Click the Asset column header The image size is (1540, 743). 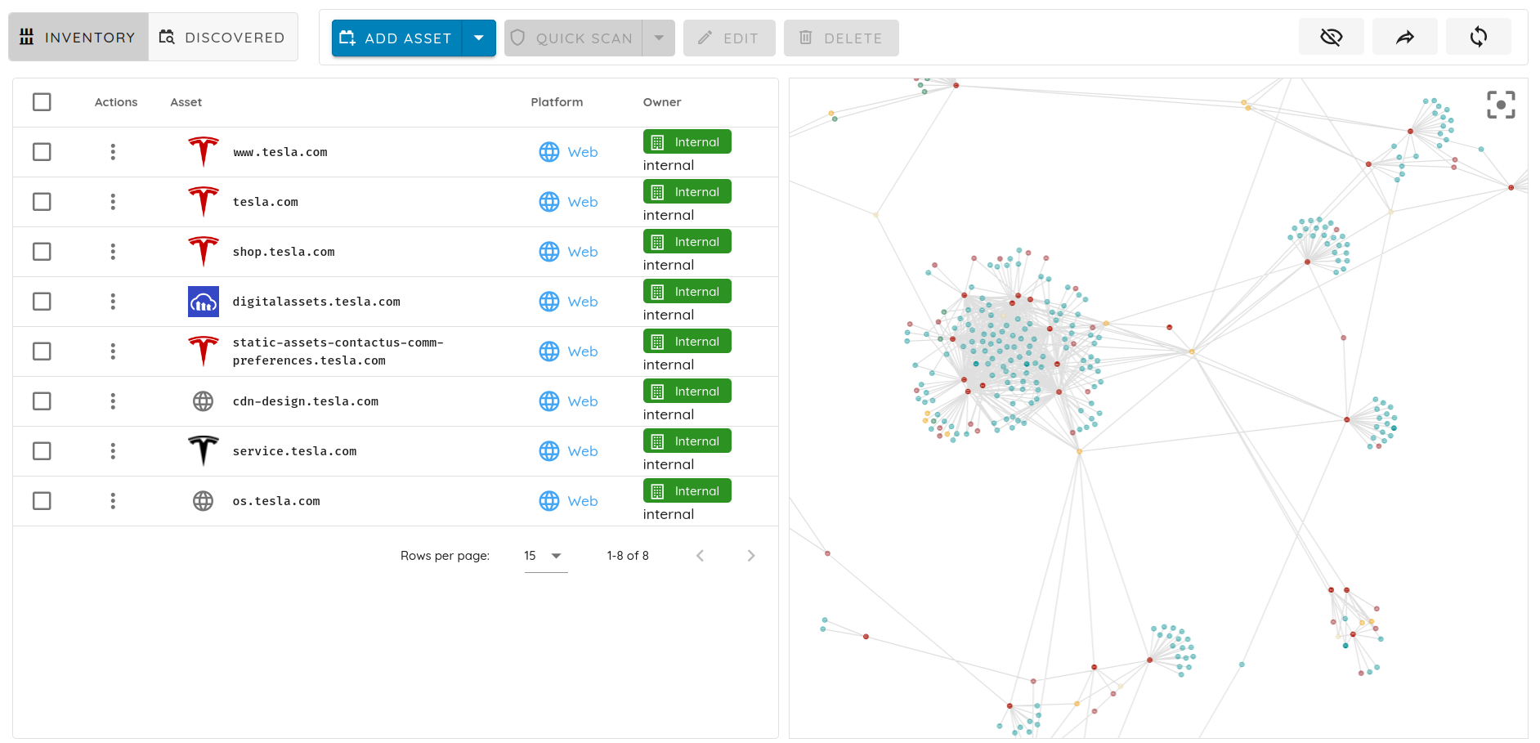tap(186, 102)
